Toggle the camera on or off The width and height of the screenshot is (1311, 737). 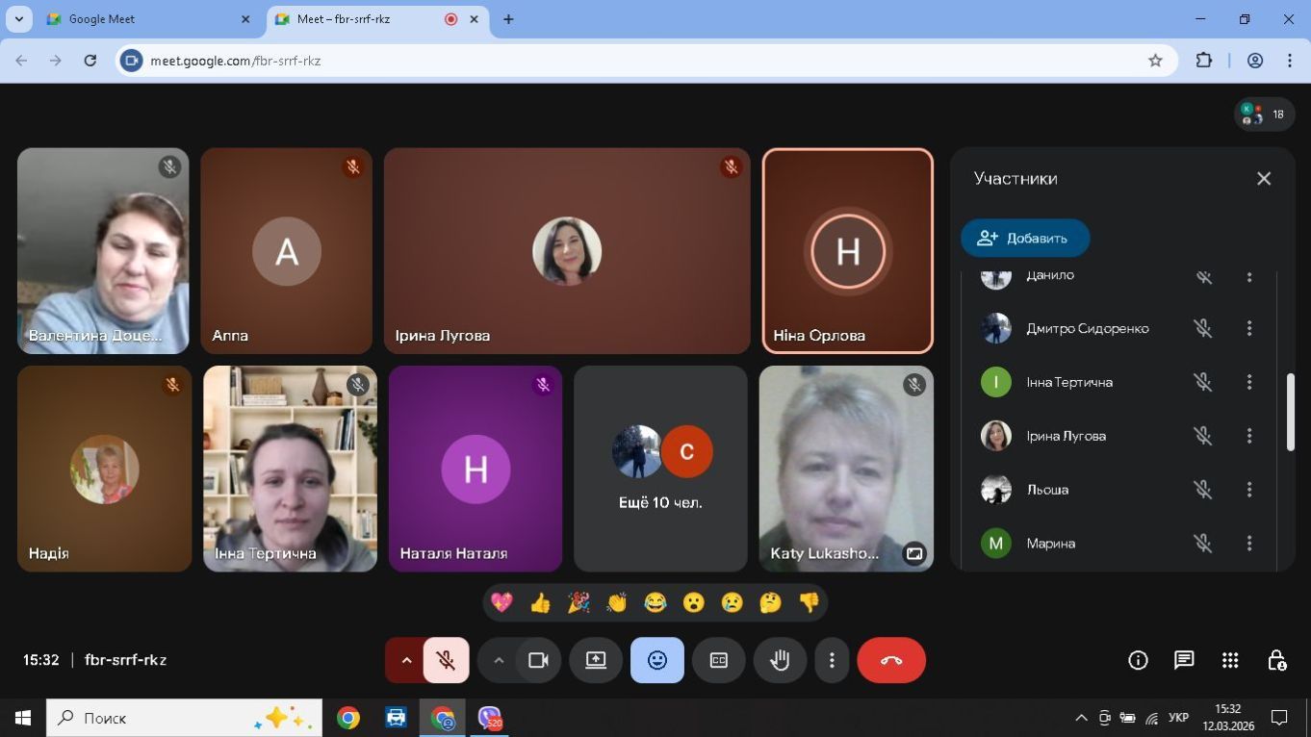tap(538, 660)
